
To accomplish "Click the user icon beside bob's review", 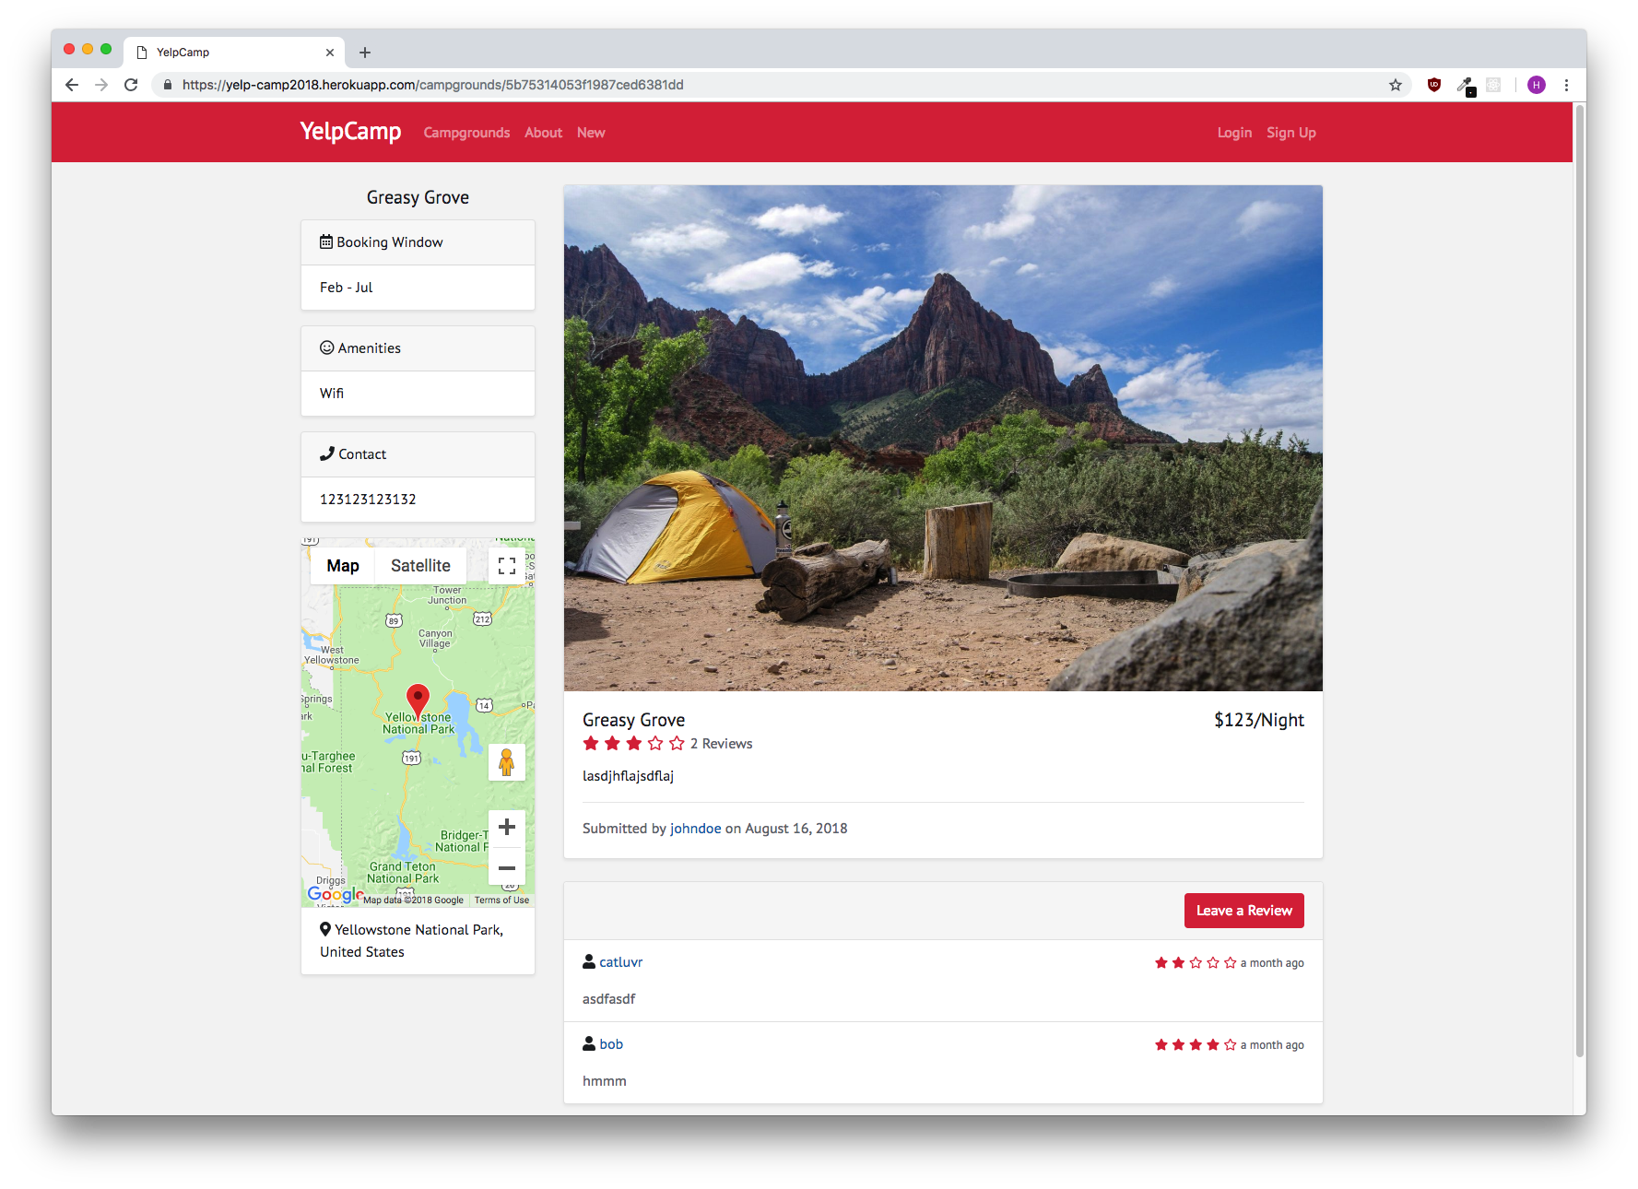I will 588,1042.
